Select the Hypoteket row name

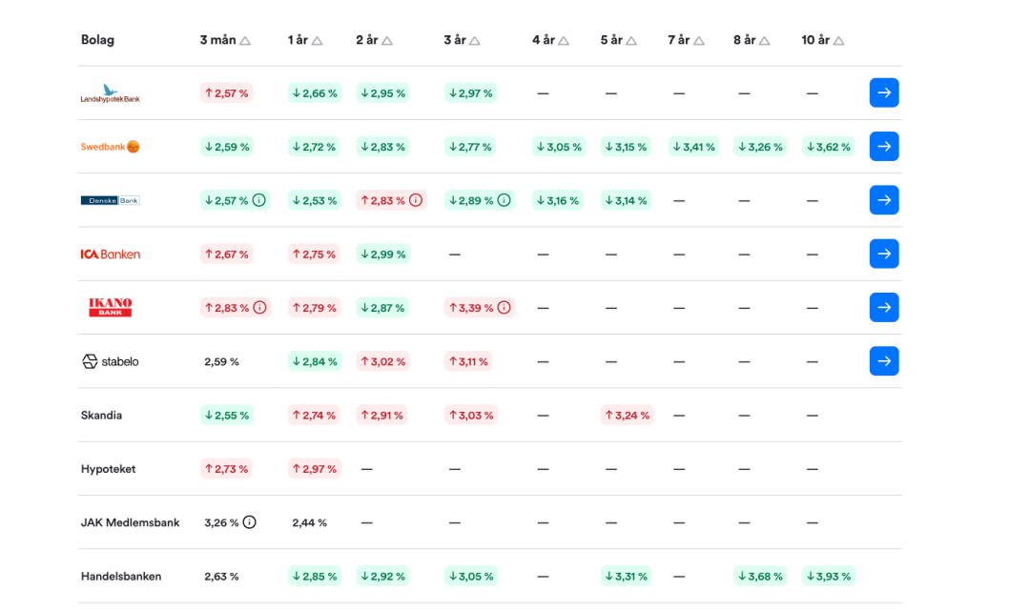109,469
